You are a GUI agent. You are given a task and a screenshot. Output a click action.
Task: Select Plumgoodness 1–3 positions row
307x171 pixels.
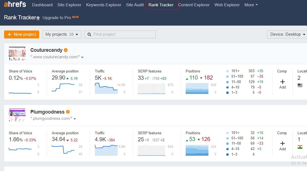[240, 154]
